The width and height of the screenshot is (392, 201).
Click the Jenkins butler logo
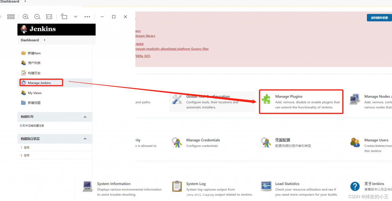(x=24, y=29)
